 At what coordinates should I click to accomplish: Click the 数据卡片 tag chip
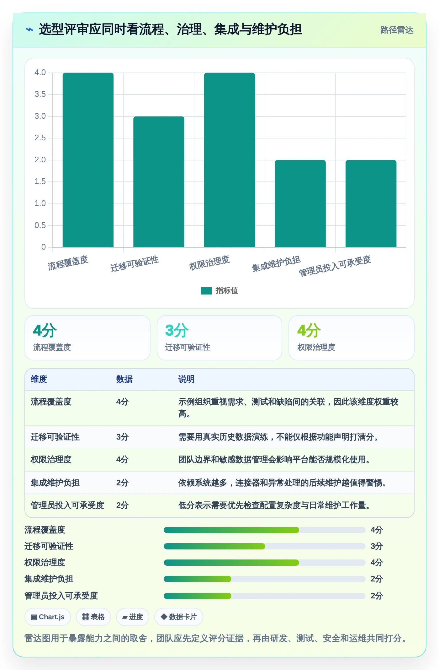point(179,617)
